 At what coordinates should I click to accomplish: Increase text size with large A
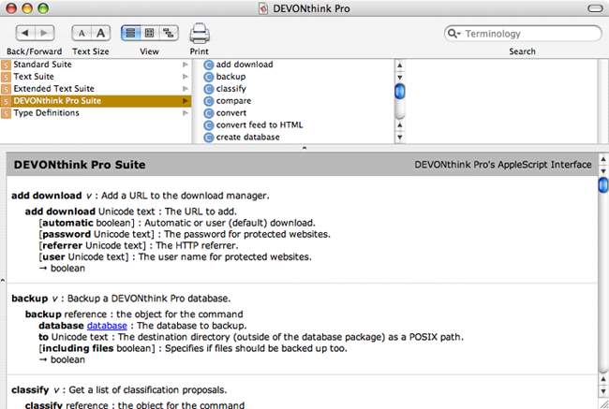click(101, 33)
